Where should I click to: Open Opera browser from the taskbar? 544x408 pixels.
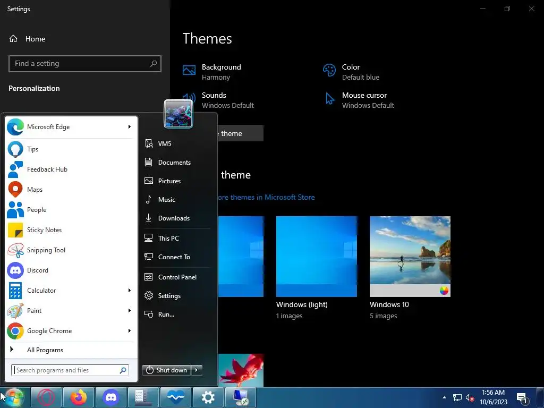click(x=46, y=397)
